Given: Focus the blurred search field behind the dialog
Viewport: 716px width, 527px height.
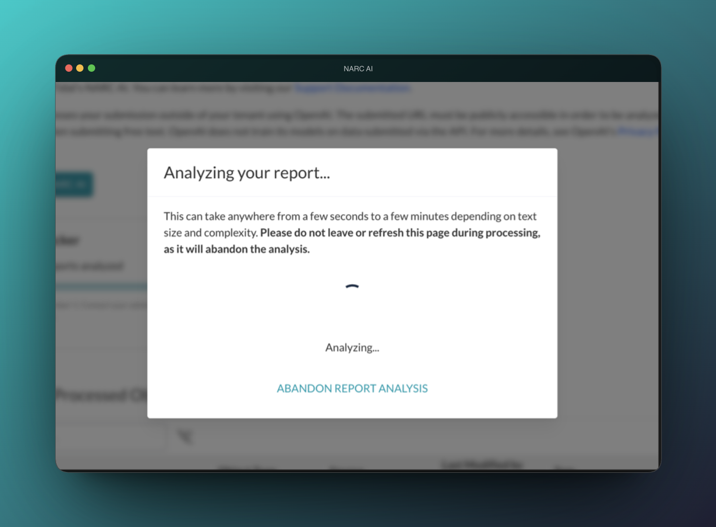Looking at the screenshot, I should (x=110, y=437).
